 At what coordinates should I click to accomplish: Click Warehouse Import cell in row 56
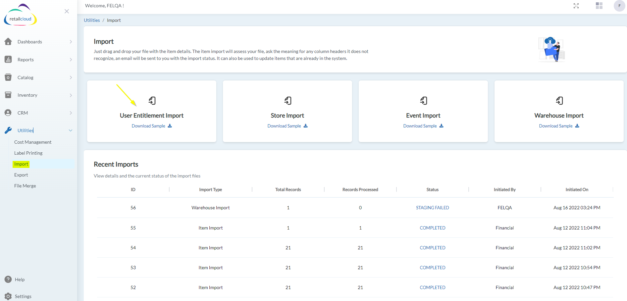tap(211, 208)
